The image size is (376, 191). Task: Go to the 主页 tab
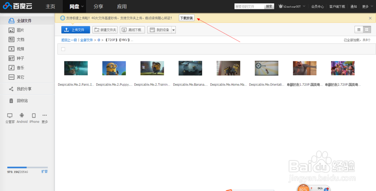50,6
